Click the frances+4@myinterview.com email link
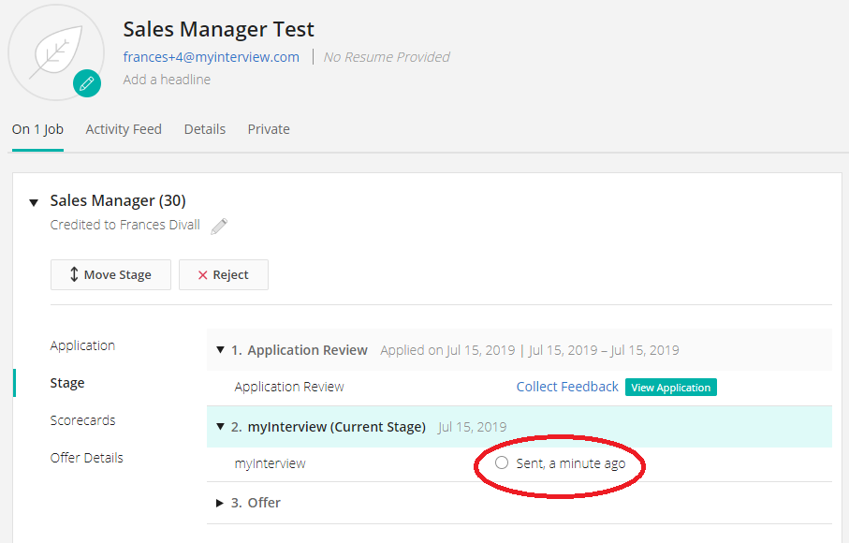Viewport: 849px width, 543px height. [x=212, y=57]
